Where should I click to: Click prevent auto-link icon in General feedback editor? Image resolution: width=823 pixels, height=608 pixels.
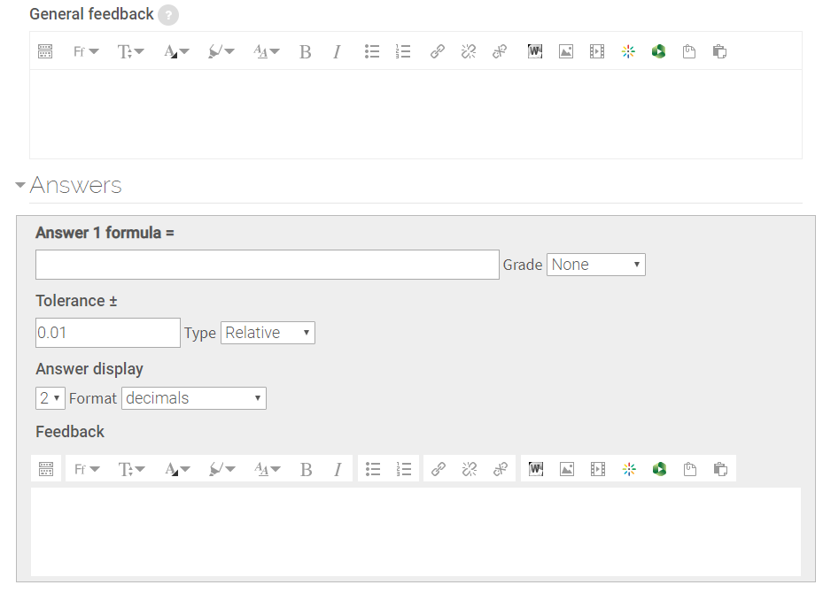click(500, 51)
